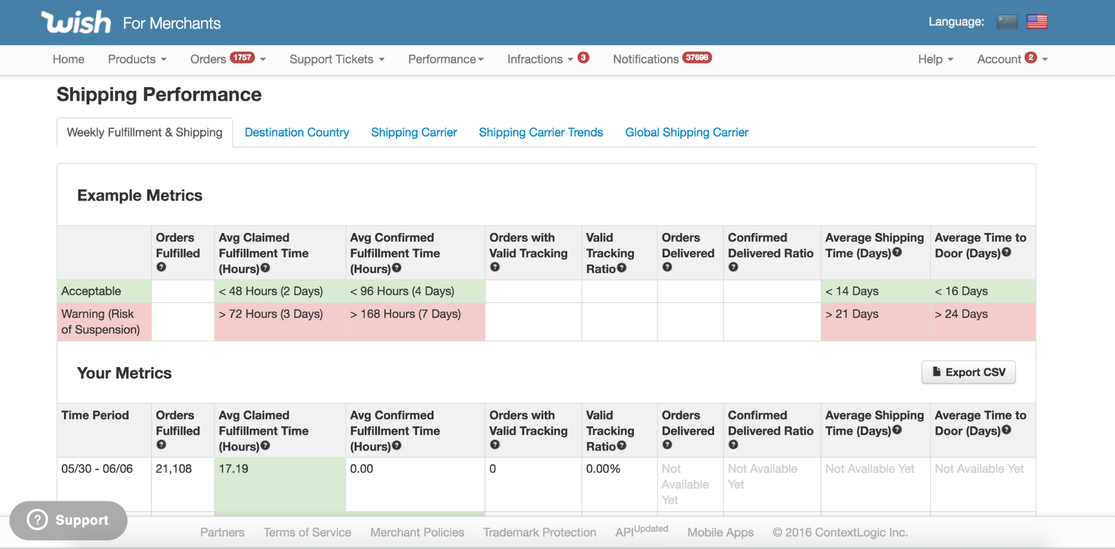Image resolution: width=1115 pixels, height=549 pixels.
Task: Open the Performance dropdown menu
Action: (x=446, y=59)
